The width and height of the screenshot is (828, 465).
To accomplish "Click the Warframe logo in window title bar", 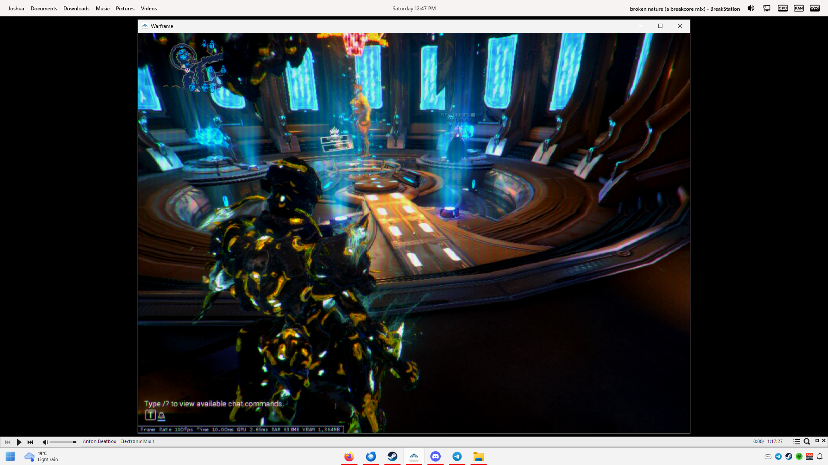I will tap(145, 26).
